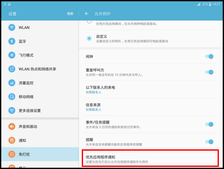Open WLAN 热点和网络共享 entry
The height and width of the screenshot is (169, 224).
40,69
